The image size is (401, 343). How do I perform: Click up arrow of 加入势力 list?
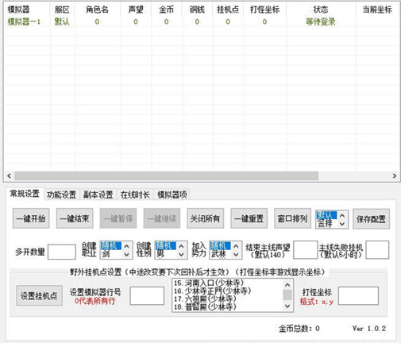tap(236, 246)
